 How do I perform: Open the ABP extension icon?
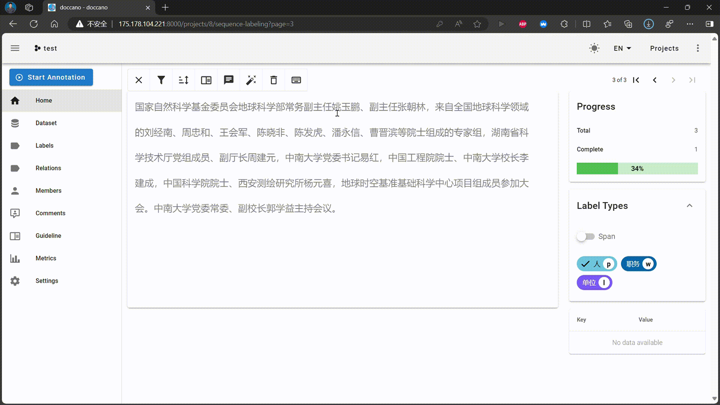click(523, 24)
